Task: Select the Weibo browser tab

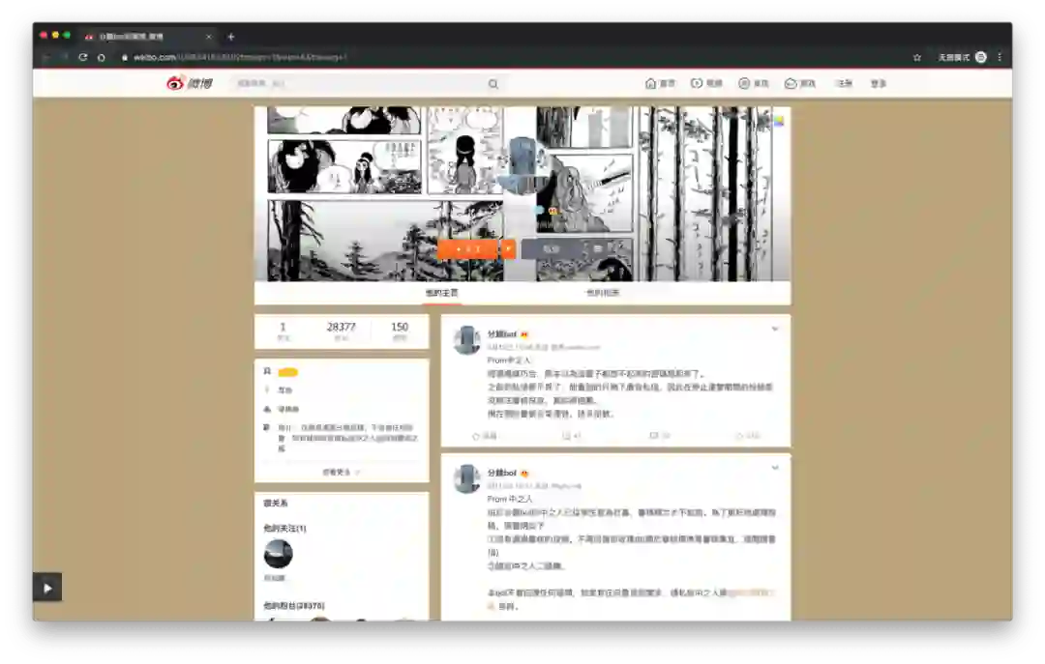Action: pyautogui.click(x=148, y=37)
